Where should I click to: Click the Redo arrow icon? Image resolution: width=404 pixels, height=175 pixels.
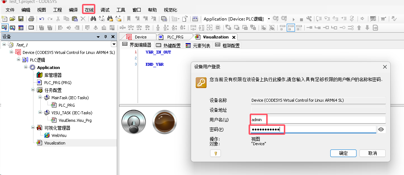click(50, 19)
